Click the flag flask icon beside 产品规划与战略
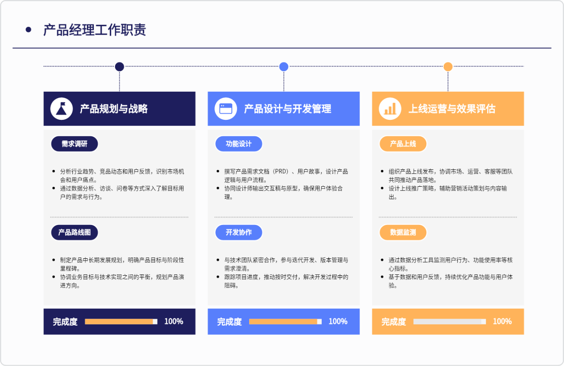Viewport: 564px width, 366px height. point(61,109)
